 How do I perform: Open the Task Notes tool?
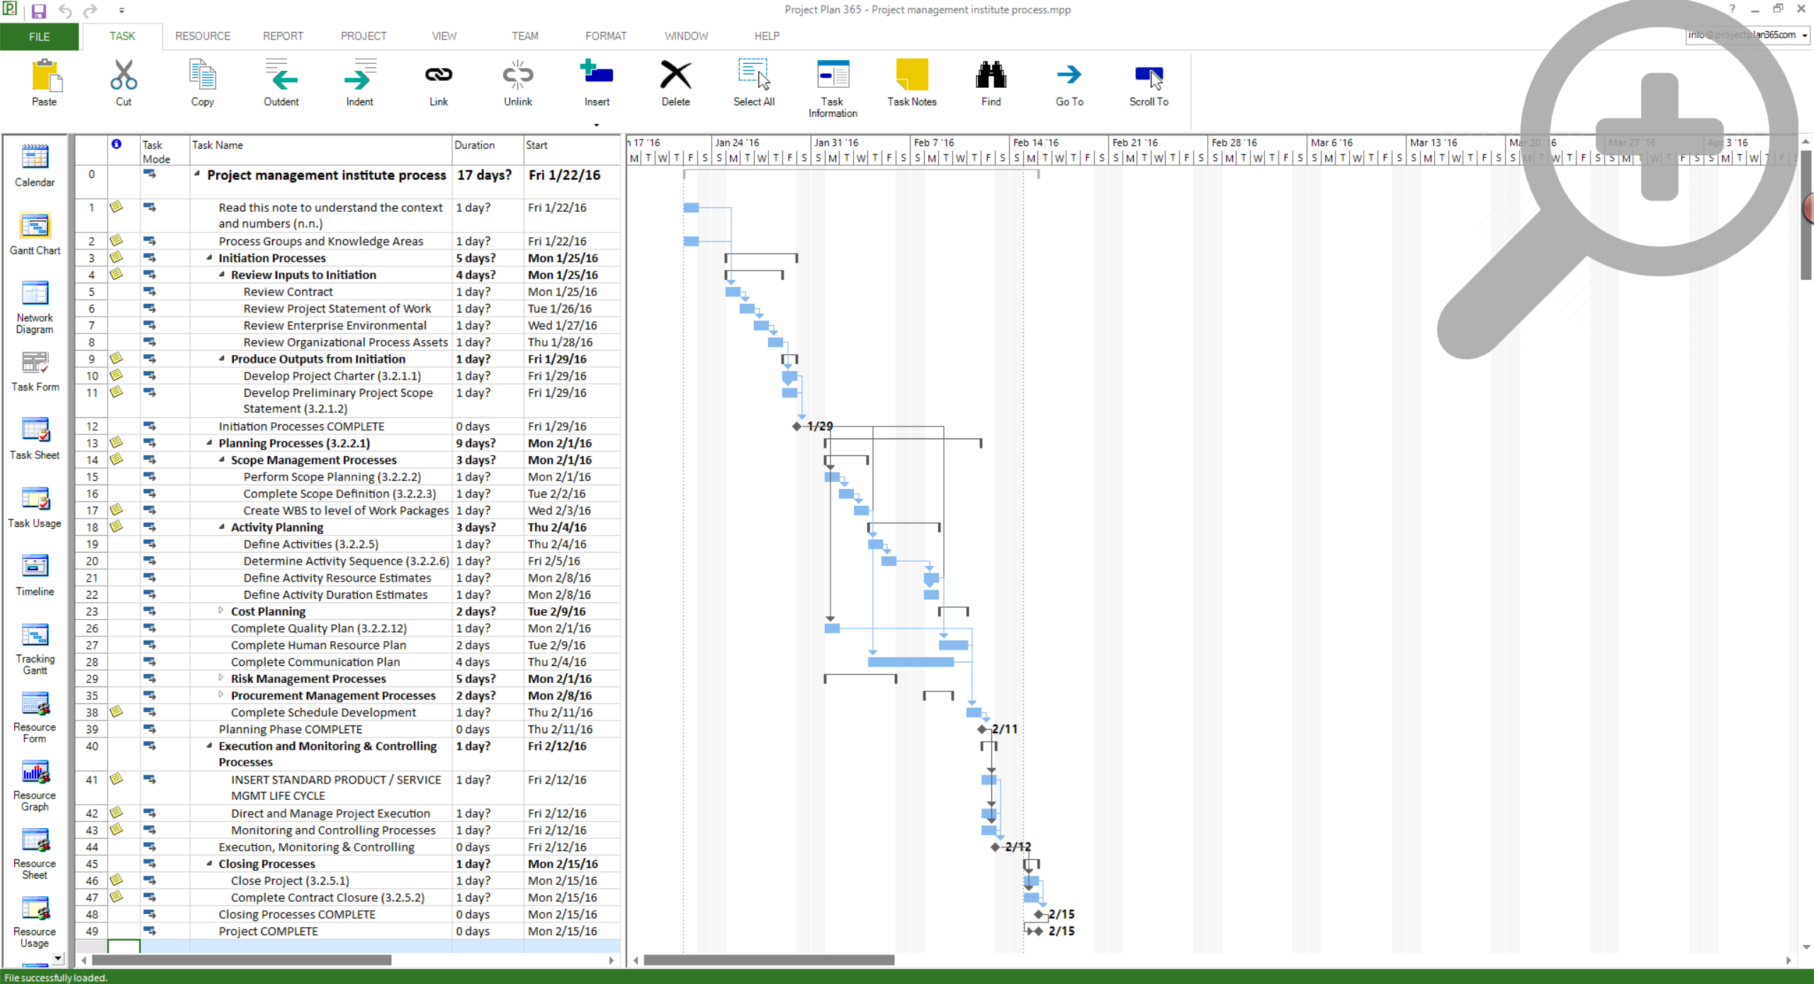911,76
